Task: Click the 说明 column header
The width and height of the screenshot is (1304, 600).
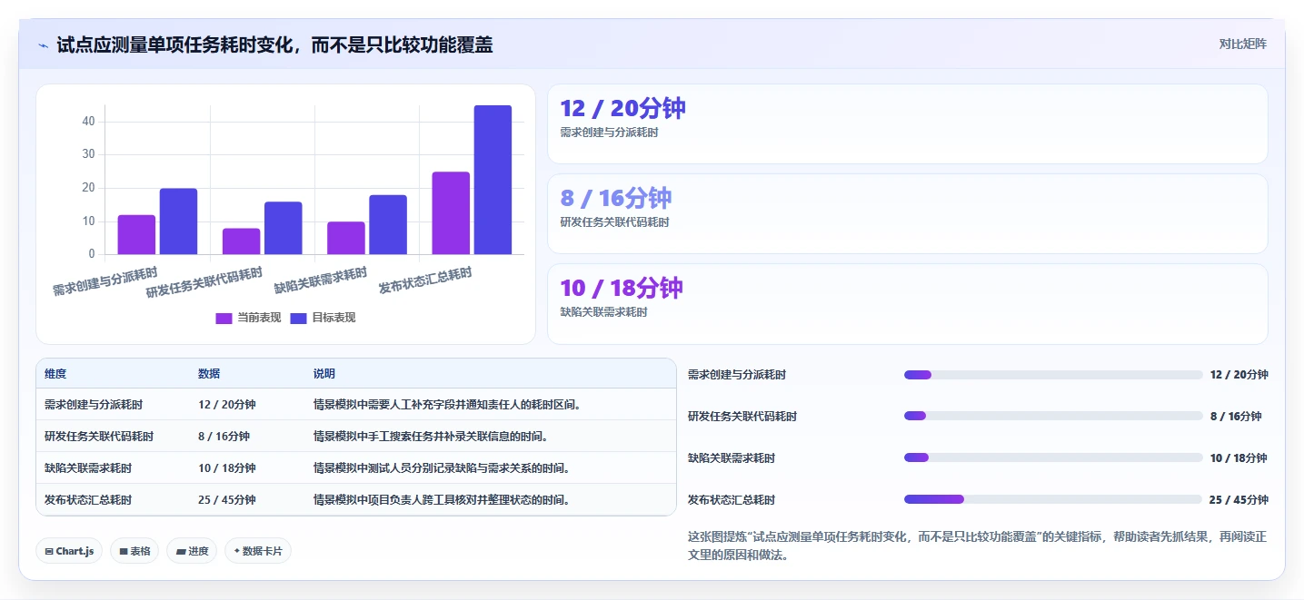Action: point(324,374)
